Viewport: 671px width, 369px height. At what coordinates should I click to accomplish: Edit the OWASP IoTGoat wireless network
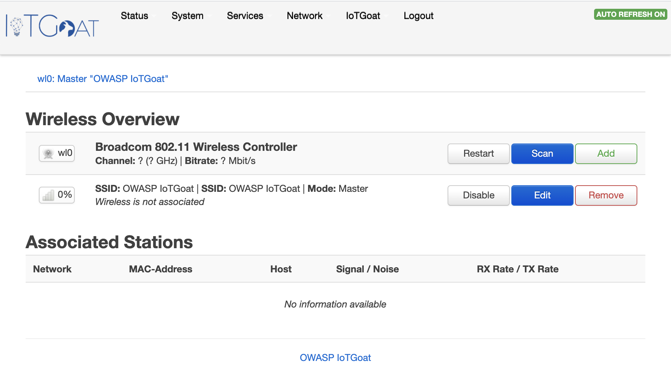[542, 195]
